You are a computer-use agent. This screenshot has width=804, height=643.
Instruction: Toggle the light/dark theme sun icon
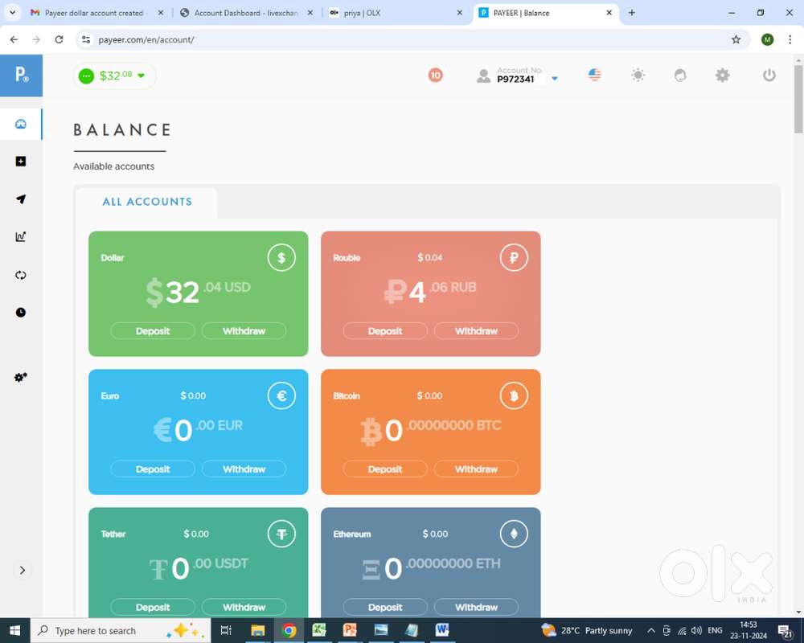pos(638,76)
